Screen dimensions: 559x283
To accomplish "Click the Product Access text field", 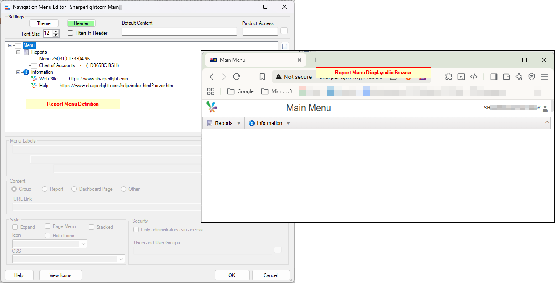I will (260, 31).
